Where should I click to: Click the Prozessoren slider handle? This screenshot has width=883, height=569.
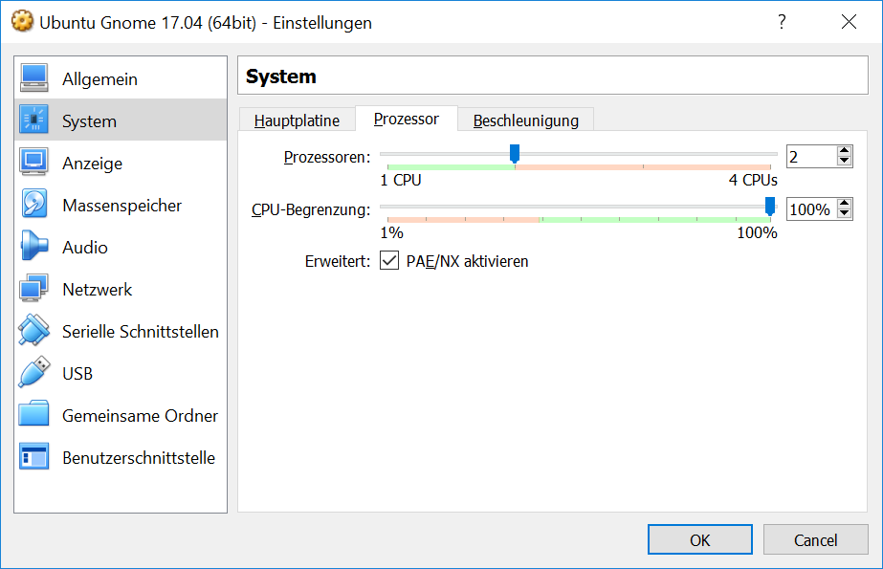tap(514, 154)
